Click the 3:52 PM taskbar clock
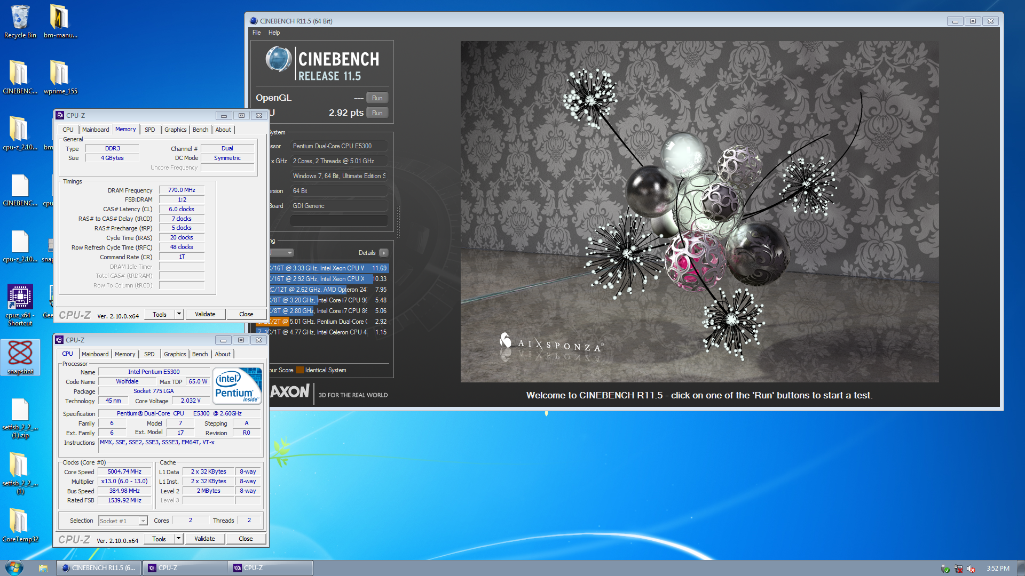Screen dimensions: 1025x576 click(x=998, y=569)
